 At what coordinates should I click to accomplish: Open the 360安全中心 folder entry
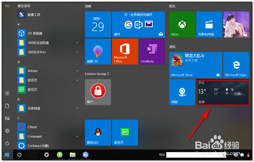pyautogui.click(x=48, y=52)
